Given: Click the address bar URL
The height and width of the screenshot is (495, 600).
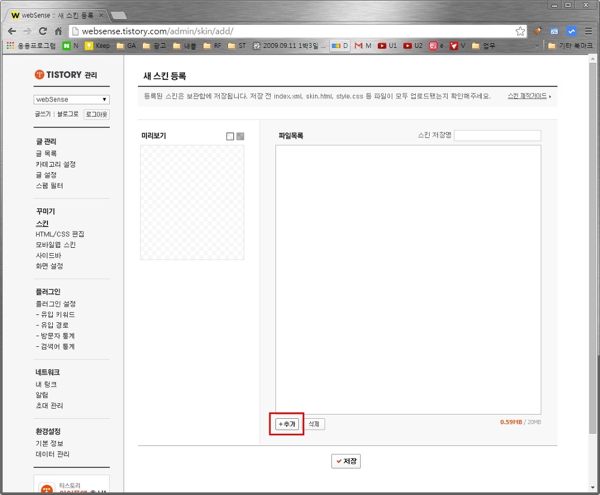Looking at the screenshot, I should click(x=158, y=31).
